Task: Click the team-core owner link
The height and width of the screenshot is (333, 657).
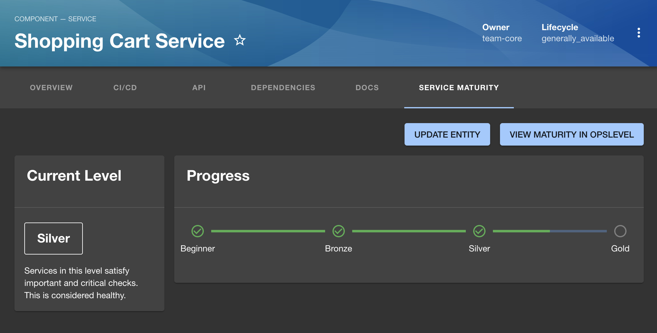Action: click(x=502, y=38)
